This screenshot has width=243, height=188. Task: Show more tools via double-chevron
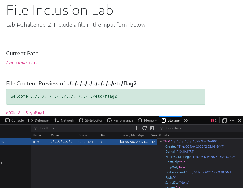click(186, 120)
